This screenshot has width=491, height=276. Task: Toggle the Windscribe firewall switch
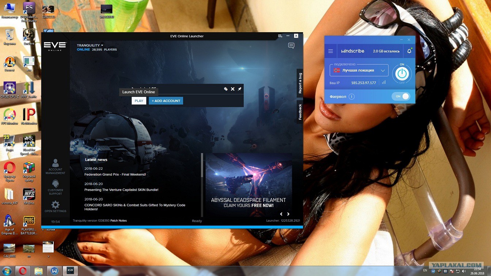(401, 96)
